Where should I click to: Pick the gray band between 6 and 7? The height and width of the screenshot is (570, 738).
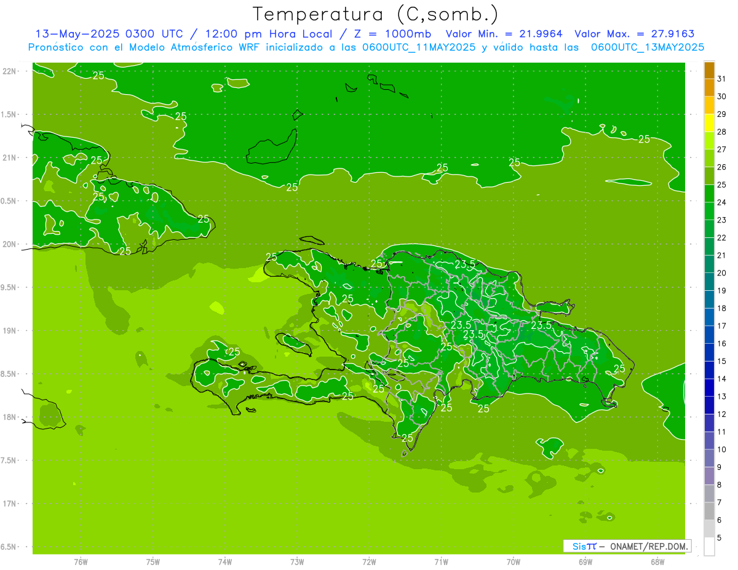(x=709, y=511)
